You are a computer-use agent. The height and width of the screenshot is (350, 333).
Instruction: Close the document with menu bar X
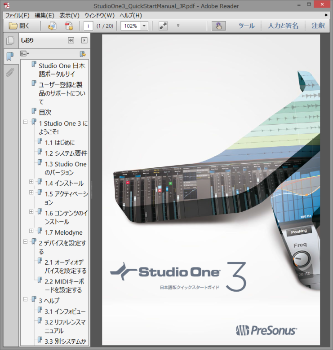(326, 15)
